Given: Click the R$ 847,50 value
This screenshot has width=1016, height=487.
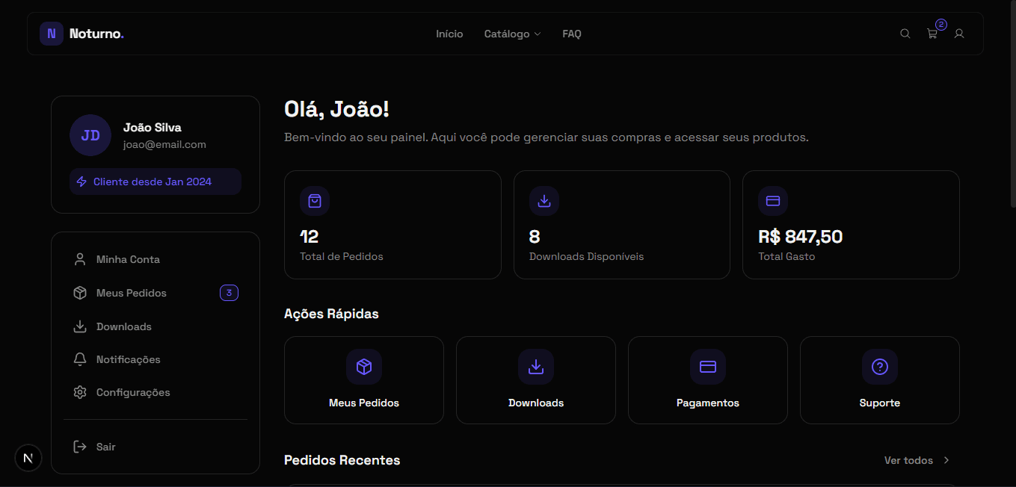Looking at the screenshot, I should pyautogui.click(x=801, y=237).
